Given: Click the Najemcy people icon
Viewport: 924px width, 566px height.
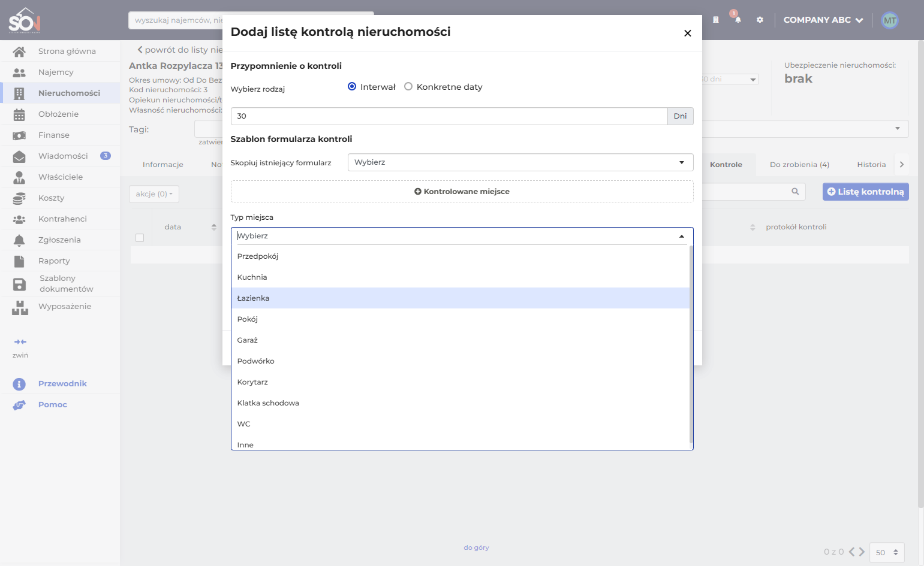Looking at the screenshot, I should [x=19, y=72].
